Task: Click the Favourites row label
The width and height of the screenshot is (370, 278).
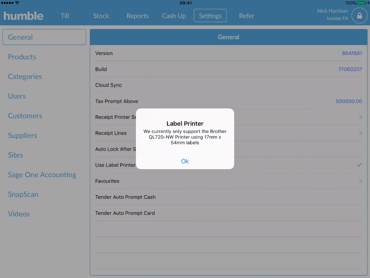Action: 107,181
